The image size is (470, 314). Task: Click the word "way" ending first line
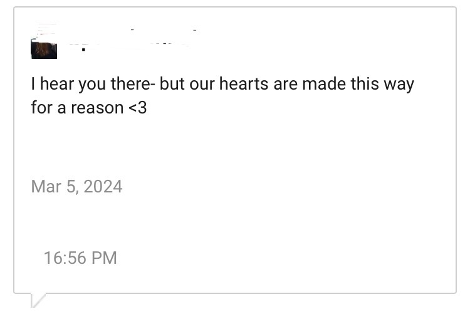click(398, 85)
